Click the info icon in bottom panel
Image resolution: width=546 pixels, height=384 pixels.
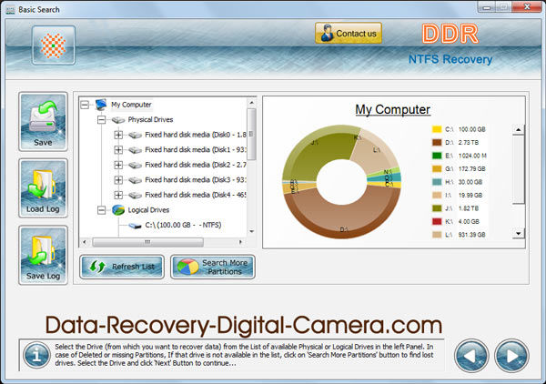(x=36, y=355)
